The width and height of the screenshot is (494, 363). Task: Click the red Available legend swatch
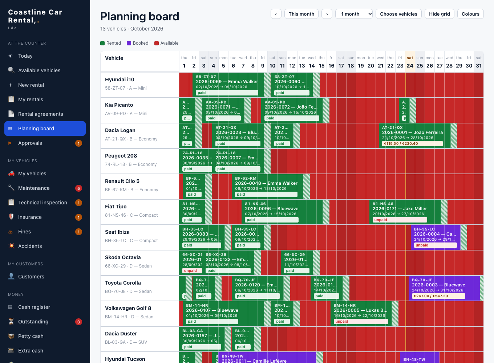coord(157,43)
